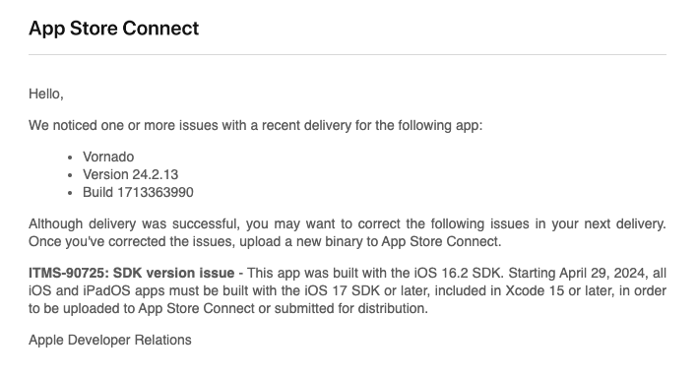Click the App Store Connect heading
Viewport: 698px width, 380px height.
(x=113, y=29)
